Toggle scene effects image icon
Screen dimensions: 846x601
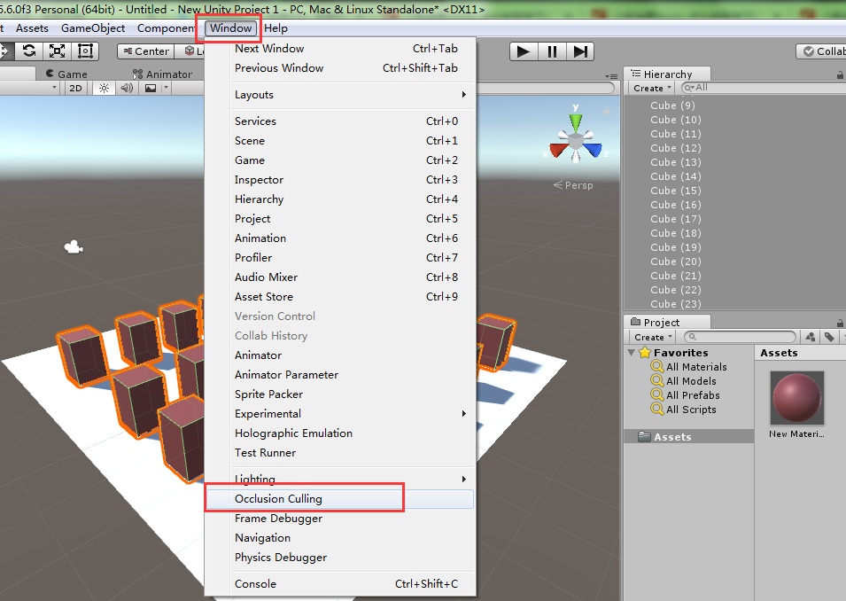[151, 88]
